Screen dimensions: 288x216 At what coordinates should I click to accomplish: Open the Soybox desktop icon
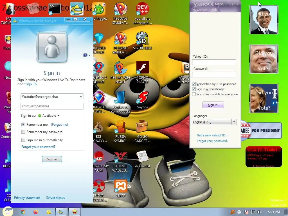pyautogui.click(x=143, y=100)
